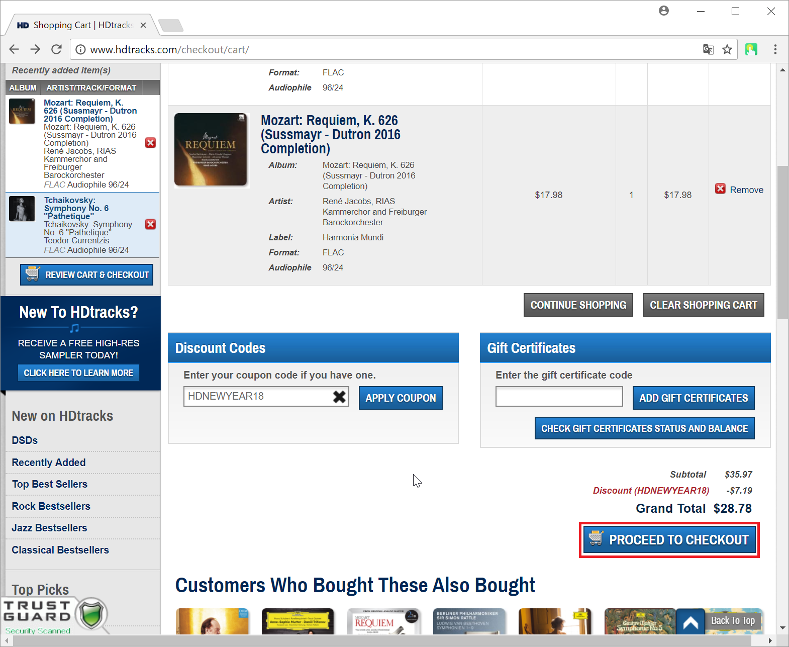Click Continue Shopping button
Image resolution: width=789 pixels, height=647 pixels.
(x=578, y=305)
